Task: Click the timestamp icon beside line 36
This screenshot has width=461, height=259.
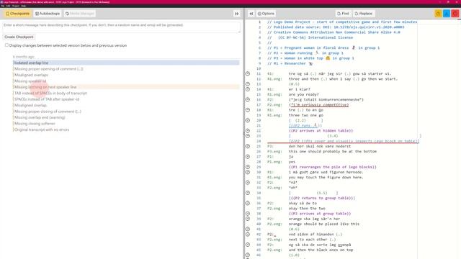Action: (x=248, y=203)
